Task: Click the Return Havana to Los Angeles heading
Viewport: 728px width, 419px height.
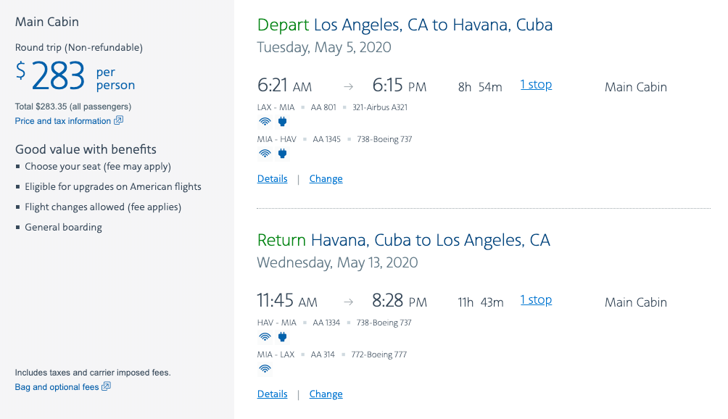Action: coord(403,241)
